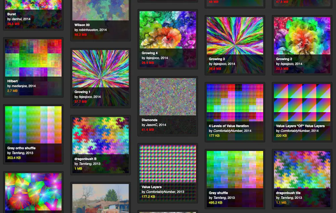The width and height of the screenshot is (336, 213).
Task: Open the Growing 4 image thumbnail
Action: [168, 30]
